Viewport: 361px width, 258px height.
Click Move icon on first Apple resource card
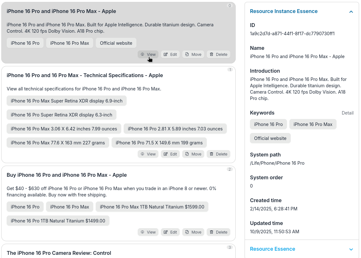tap(187, 54)
